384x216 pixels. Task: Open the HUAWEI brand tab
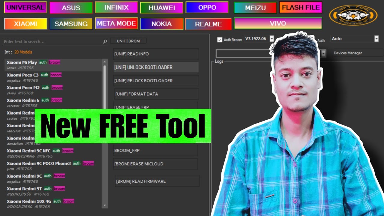162,8
